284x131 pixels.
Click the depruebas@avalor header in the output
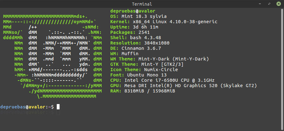coord(133,11)
